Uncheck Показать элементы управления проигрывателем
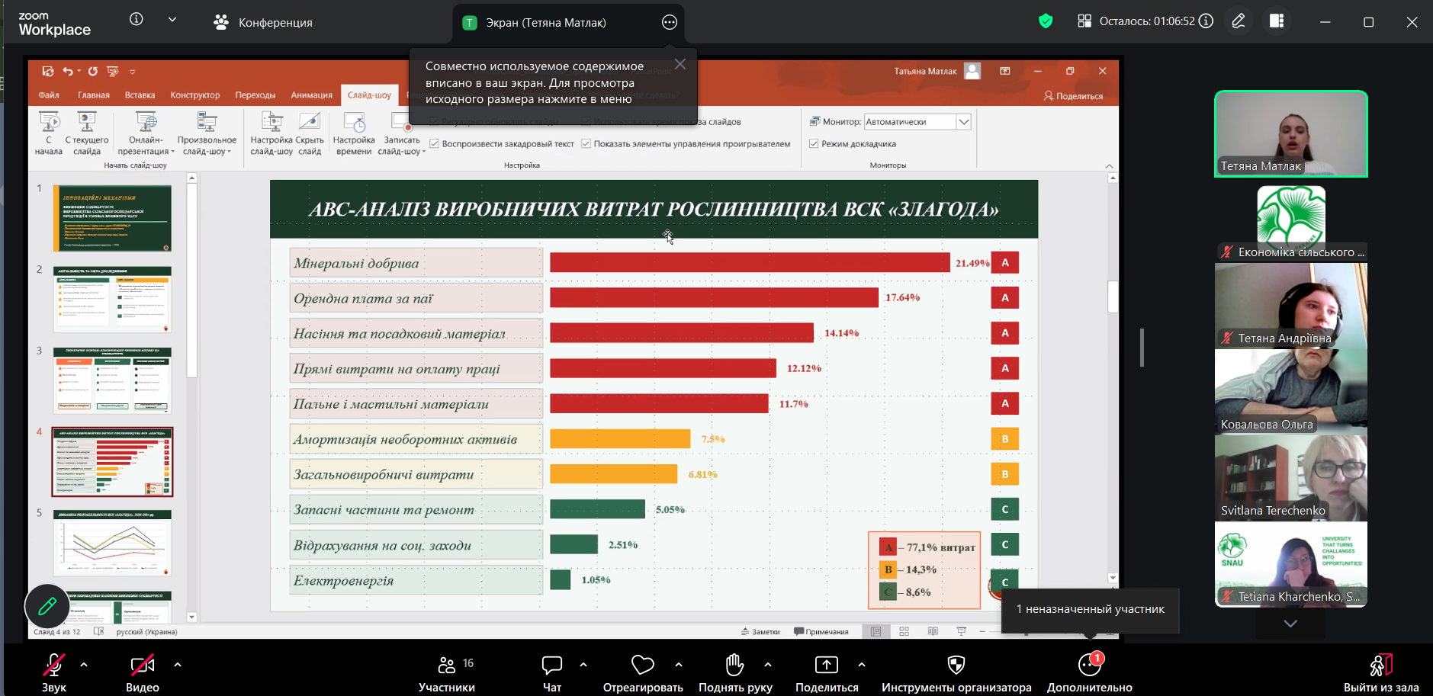Viewport: 1433px width, 696px height. pos(586,144)
